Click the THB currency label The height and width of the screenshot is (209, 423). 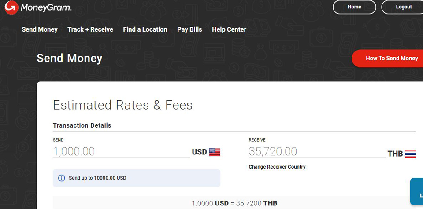click(395, 154)
